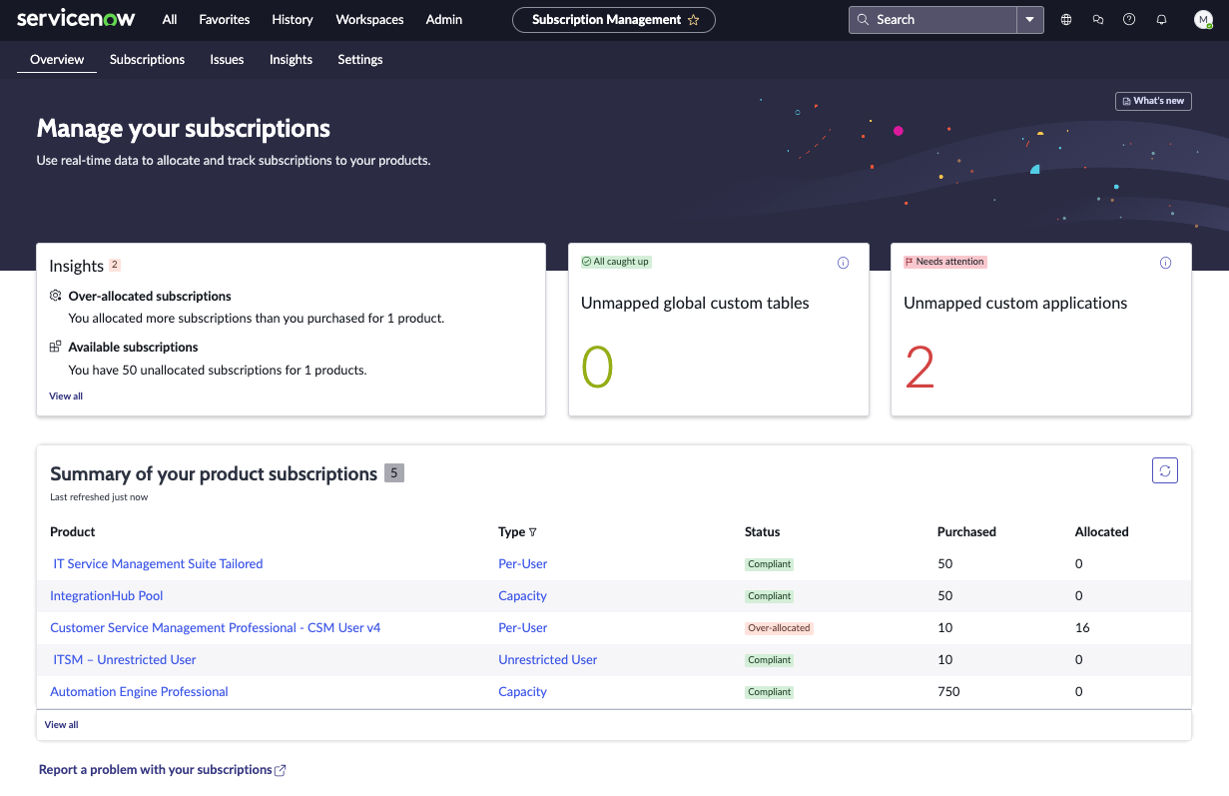Screen dimensions: 1229x796
Task: Click Compliant status for Automation Engine Professional
Action: pos(770,692)
